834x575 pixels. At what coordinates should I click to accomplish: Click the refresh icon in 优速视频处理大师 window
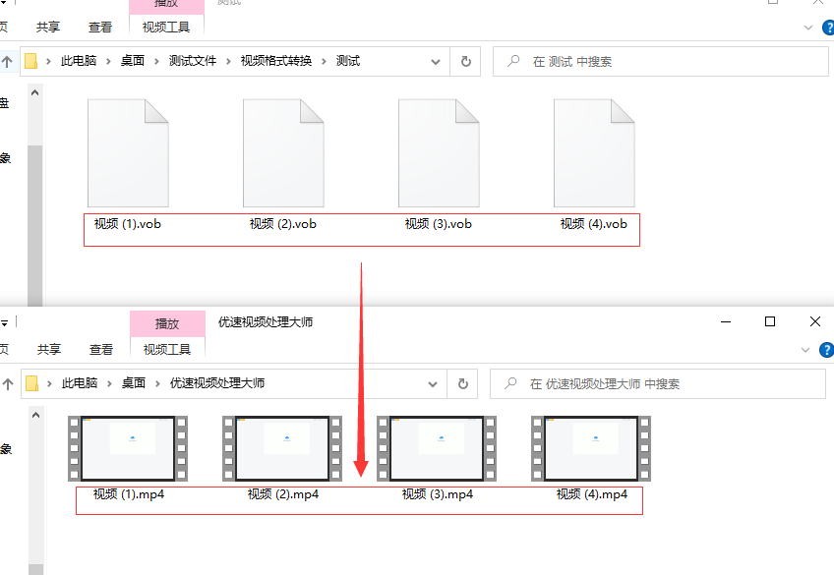[461, 384]
